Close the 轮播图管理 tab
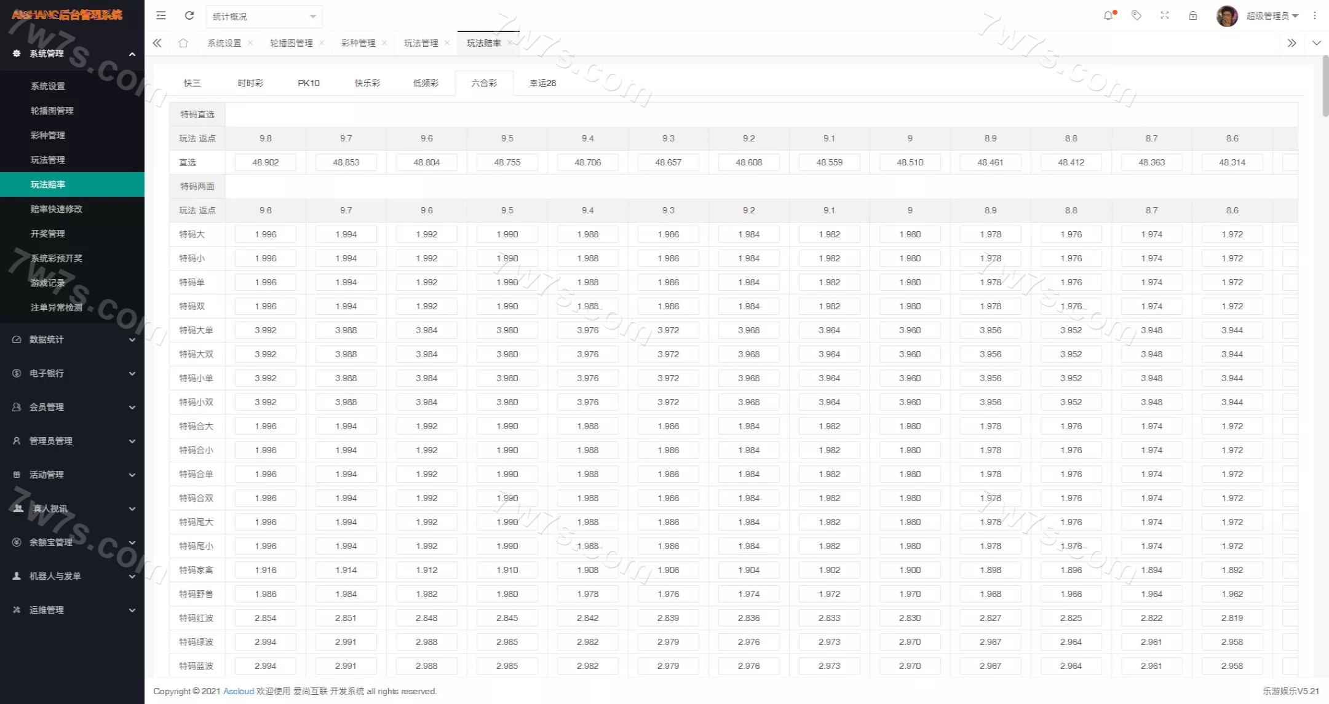The height and width of the screenshot is (704, 1329). pyautogui.click(x=322, y=43)
